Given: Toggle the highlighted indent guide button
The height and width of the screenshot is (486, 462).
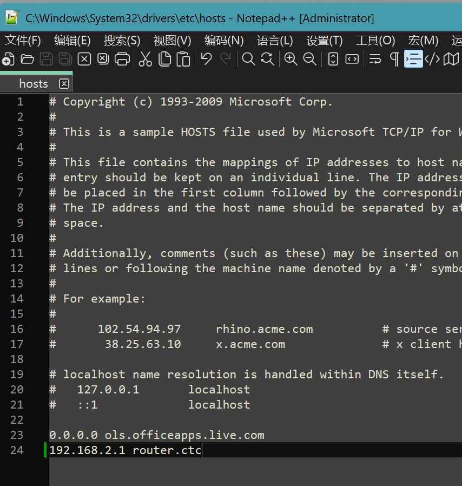Looking at the screenshot, I should point(413,59).
